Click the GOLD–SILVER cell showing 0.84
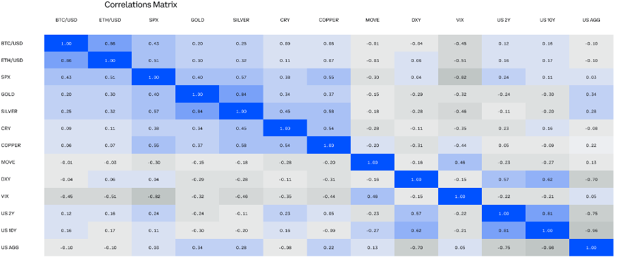This screenshot has height=260, width=617. coord(241,94)
